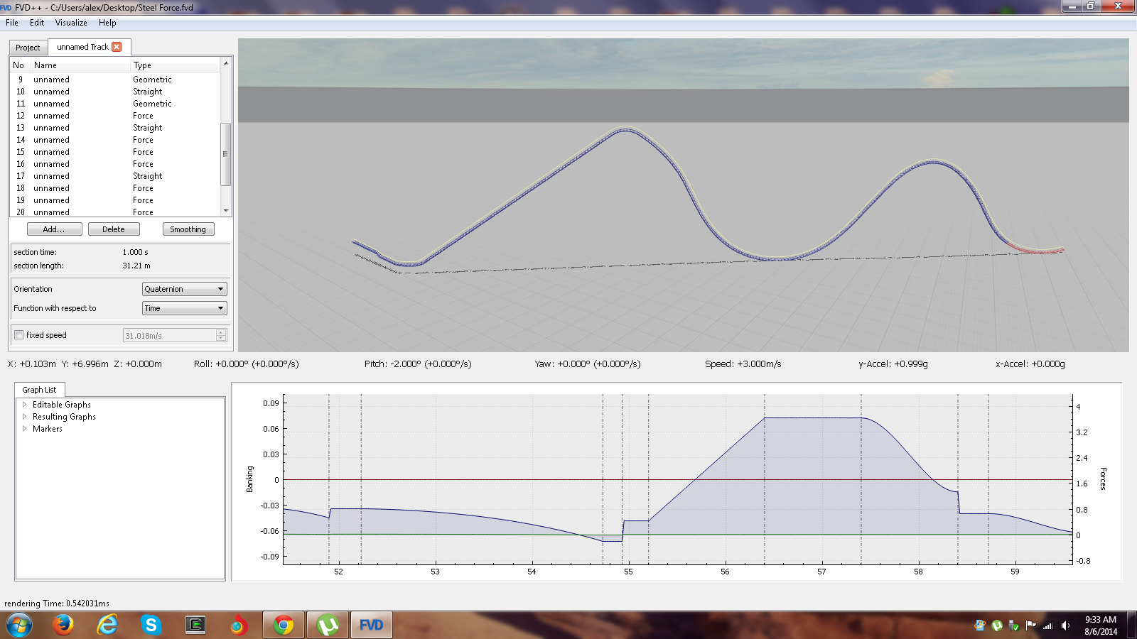1137x639 pixels.
Task: Close the unnamed Track tab
Action: pyautogui.click(x=117, y=47)
